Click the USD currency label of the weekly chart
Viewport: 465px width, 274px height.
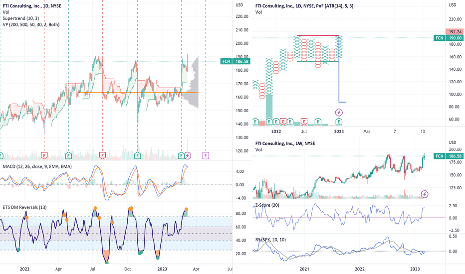[453, 142]
